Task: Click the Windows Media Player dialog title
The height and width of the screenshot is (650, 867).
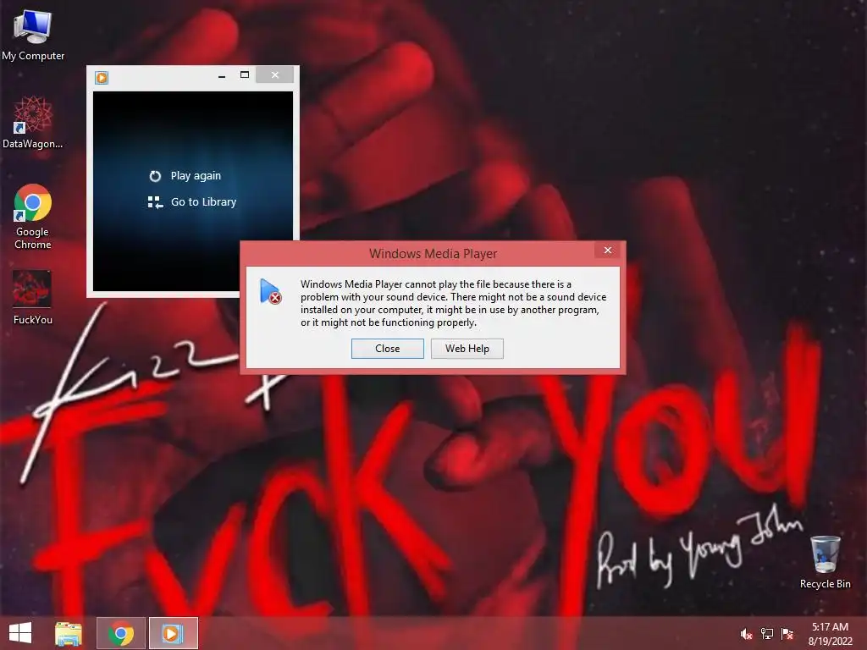Action: pos(433,254)
